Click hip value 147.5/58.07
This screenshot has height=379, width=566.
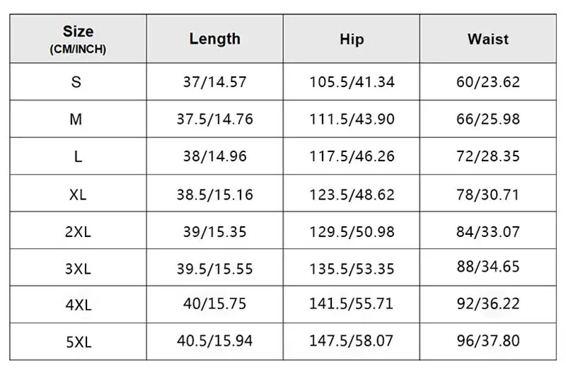pyautogui.click(x=352, y=341)
